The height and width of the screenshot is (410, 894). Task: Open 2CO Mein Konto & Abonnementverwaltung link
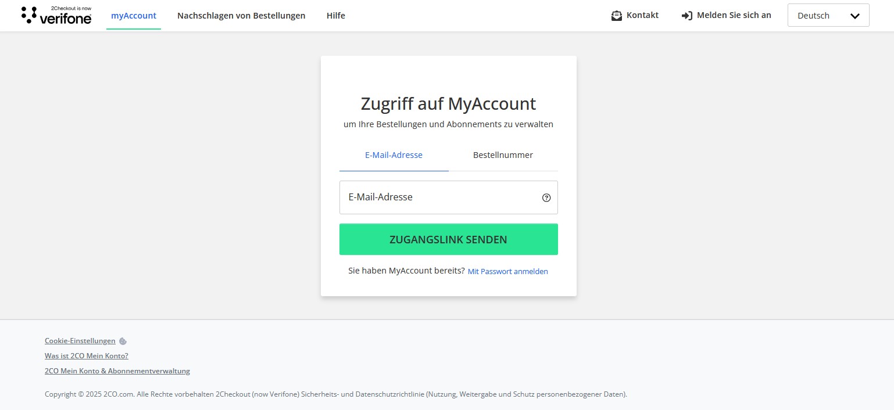(x=117, y=371)
